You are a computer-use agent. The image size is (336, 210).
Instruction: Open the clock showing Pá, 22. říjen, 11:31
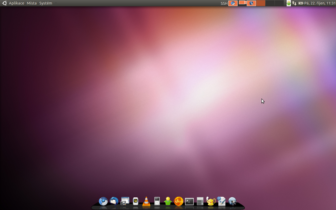(x=320, y=3)
